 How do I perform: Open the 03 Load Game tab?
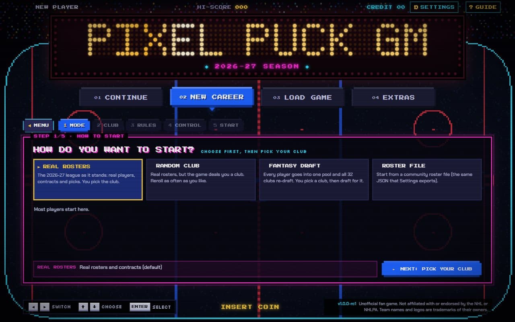[303, 97]
